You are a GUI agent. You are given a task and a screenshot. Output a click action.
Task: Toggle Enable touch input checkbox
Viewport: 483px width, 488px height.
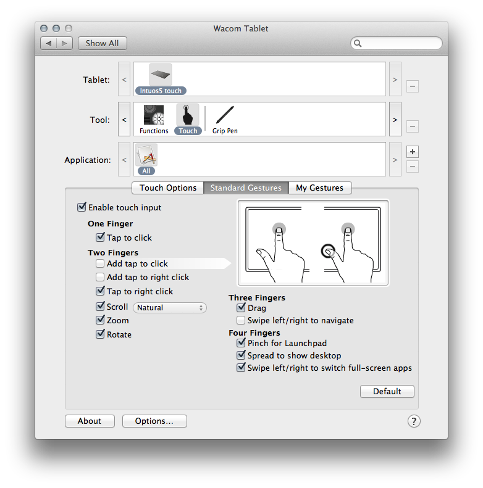tap(82, 207)
